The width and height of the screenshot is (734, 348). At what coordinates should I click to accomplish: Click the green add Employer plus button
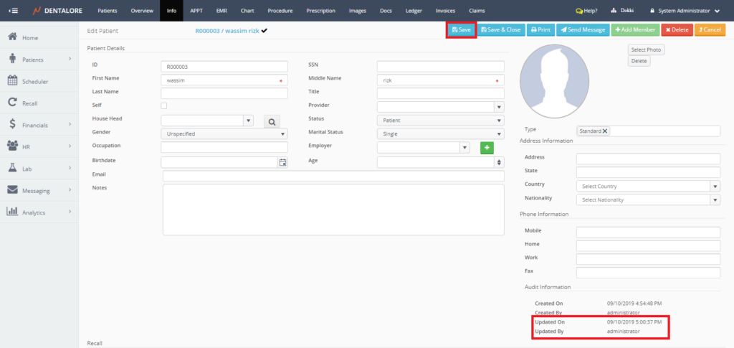point(487,148)
